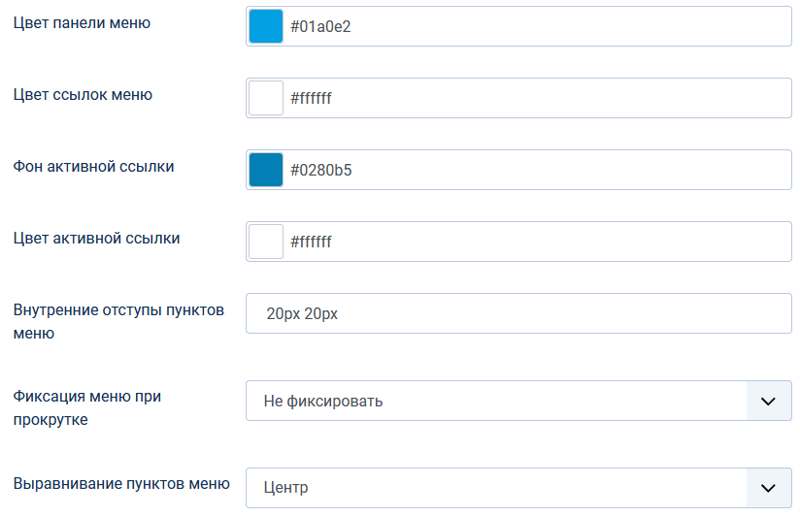
Task: Click the 'Фон активной ссылки' label
Action: 94,166
